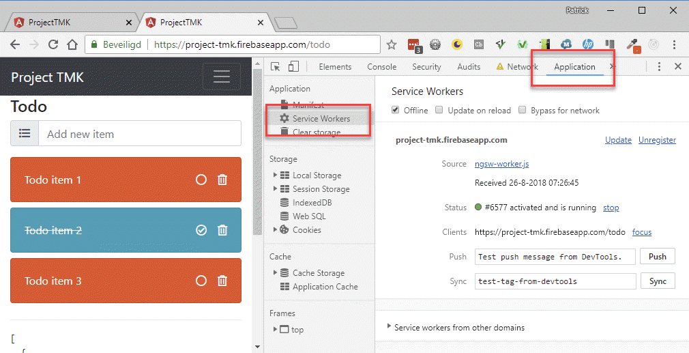Expand Service workers from other domains
The width and height of the screenshot is (689, 353).
[x=390, y=327]
